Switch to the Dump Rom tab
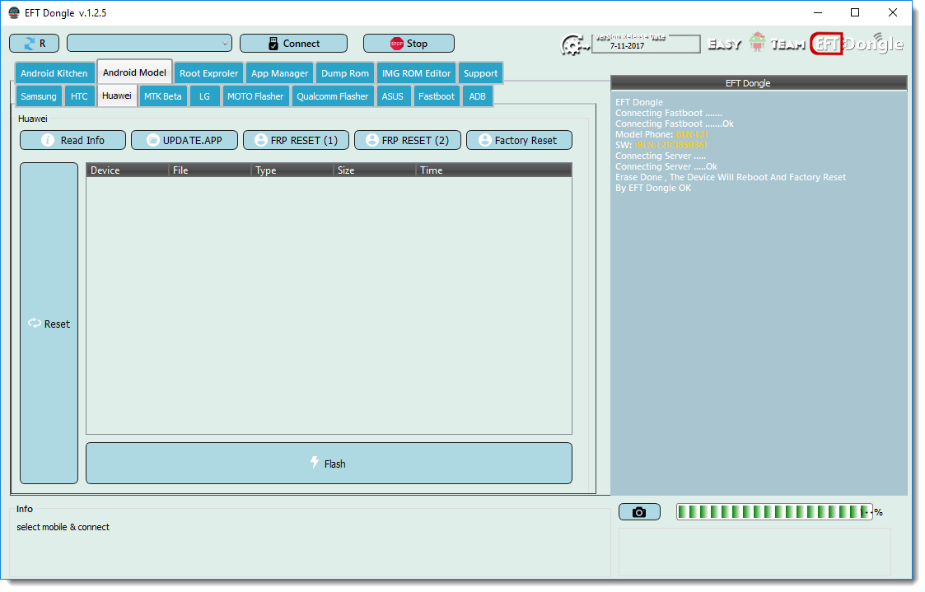Screen dimensions: 925x592 tap(345, 73)
